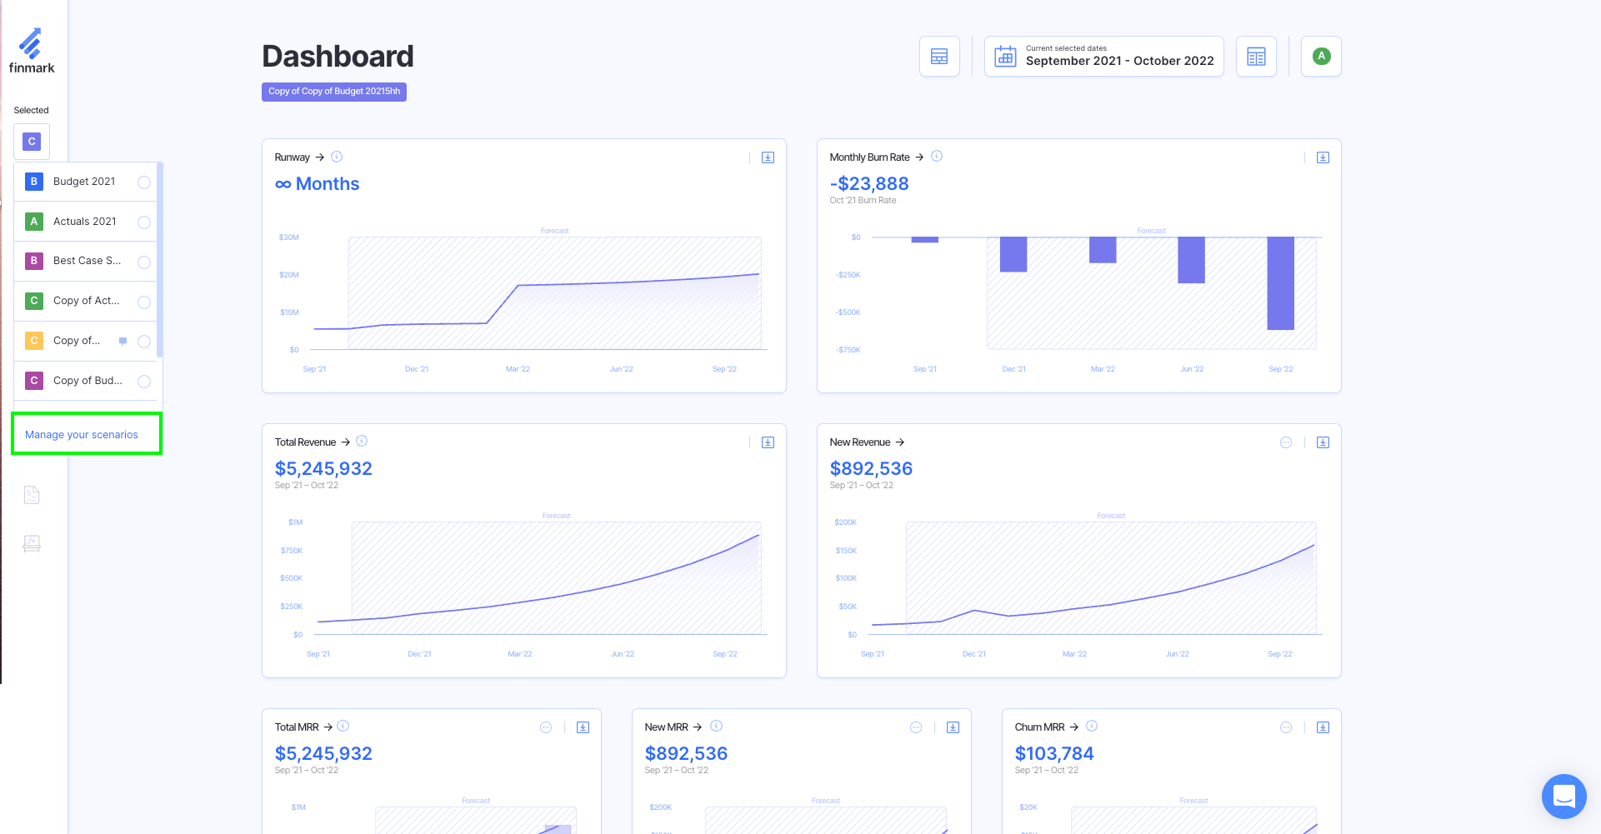Collapse the selected scenario dropdown
1601x834 pixels.
32,142
